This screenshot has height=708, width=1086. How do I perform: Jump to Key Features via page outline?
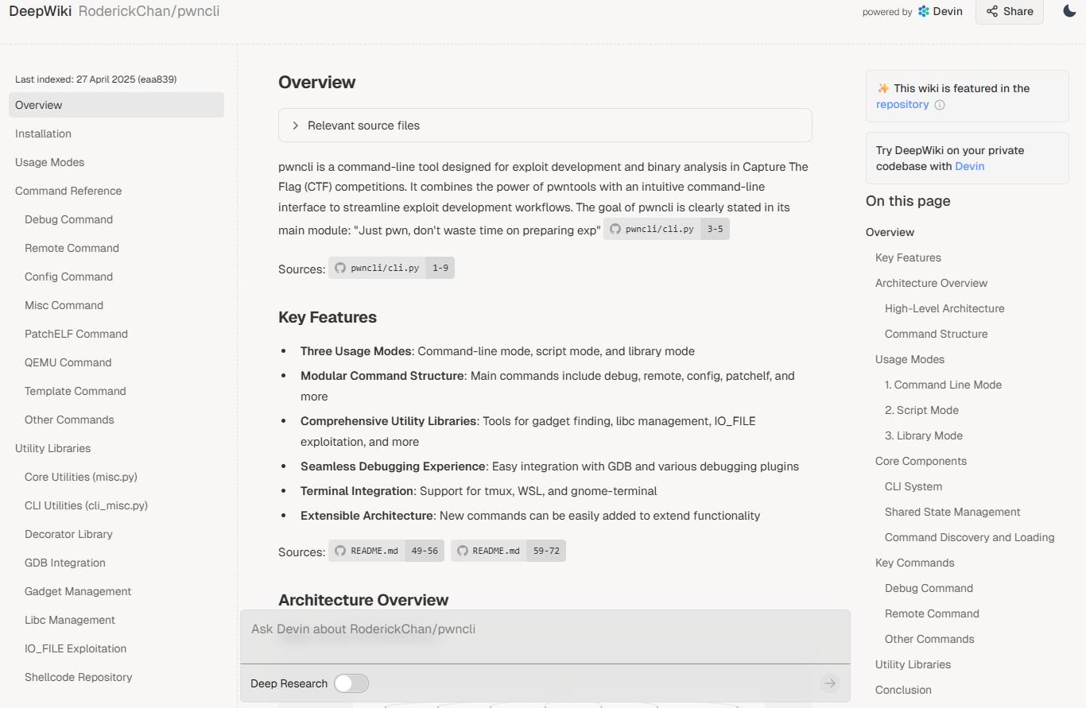[x=909, y=257]
